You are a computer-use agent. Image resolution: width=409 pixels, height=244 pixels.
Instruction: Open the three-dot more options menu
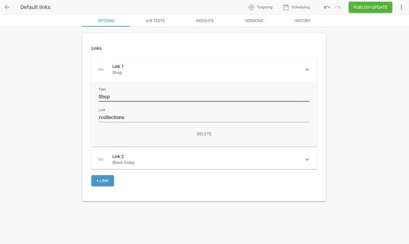click(401, 7)
